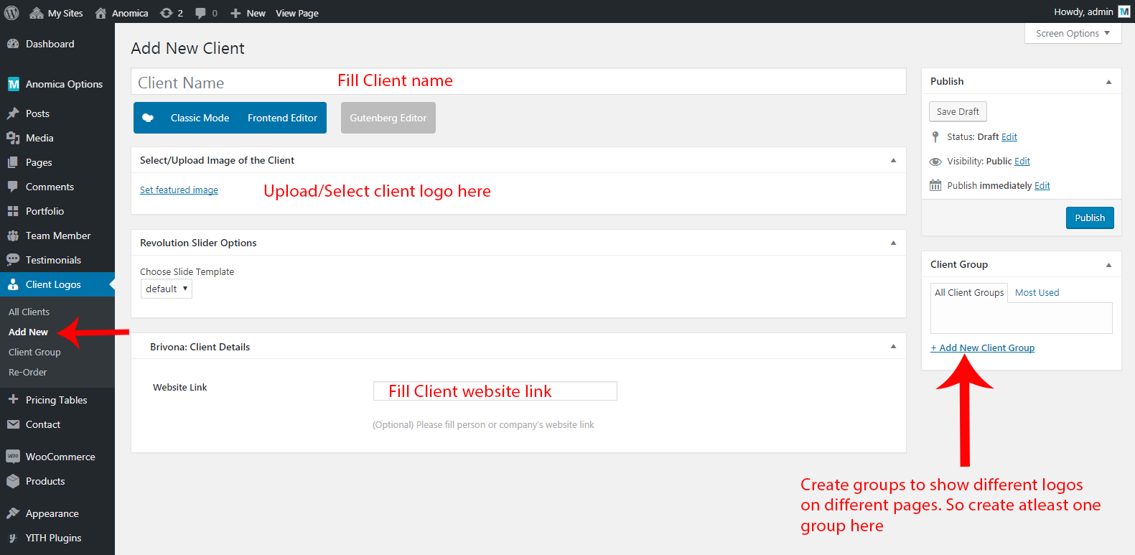Click the admin avatar icon
The height and width of the screenshot is (555, 1135).
(x=1124, y=11)
